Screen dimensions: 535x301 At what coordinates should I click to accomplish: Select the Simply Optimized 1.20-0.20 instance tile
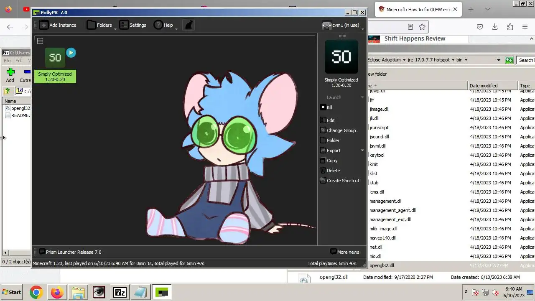tap(55, 65)
